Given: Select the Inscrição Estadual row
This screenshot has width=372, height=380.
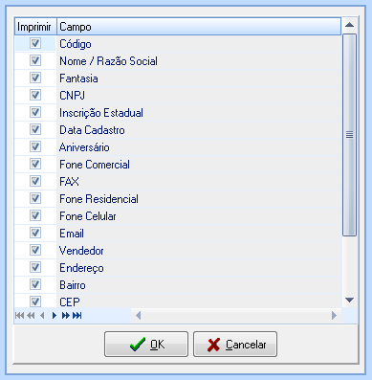Looking at the screenshot, I should (178, 112).
